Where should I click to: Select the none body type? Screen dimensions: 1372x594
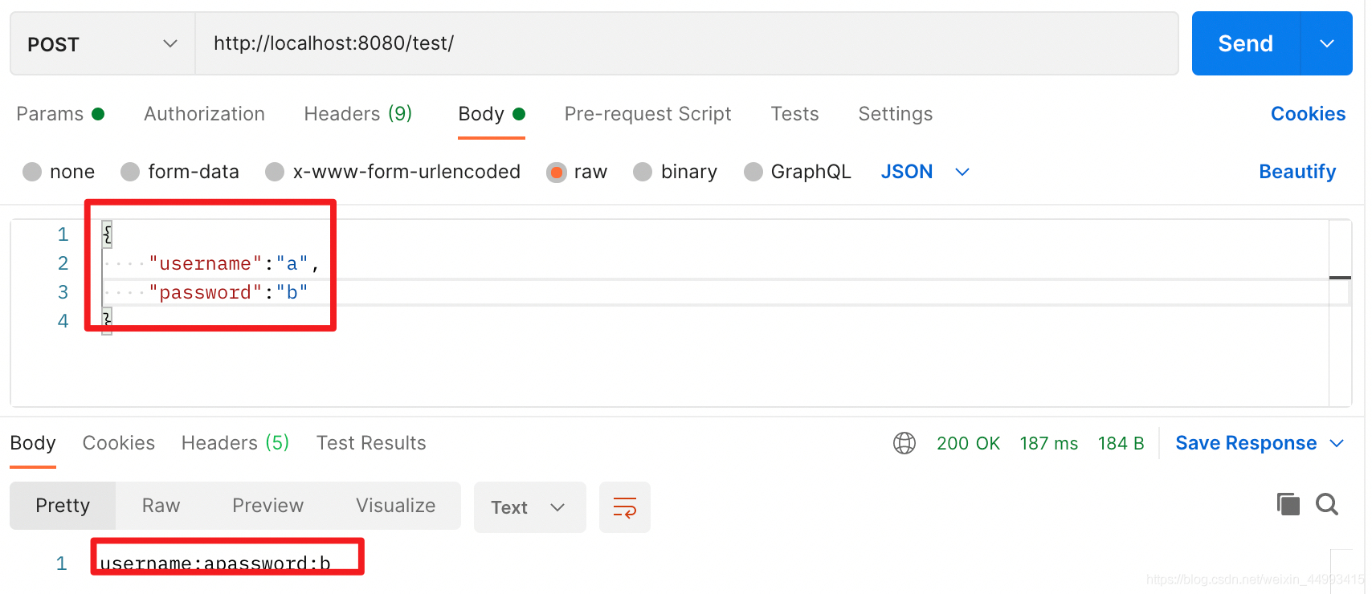(x=32, y=172)
